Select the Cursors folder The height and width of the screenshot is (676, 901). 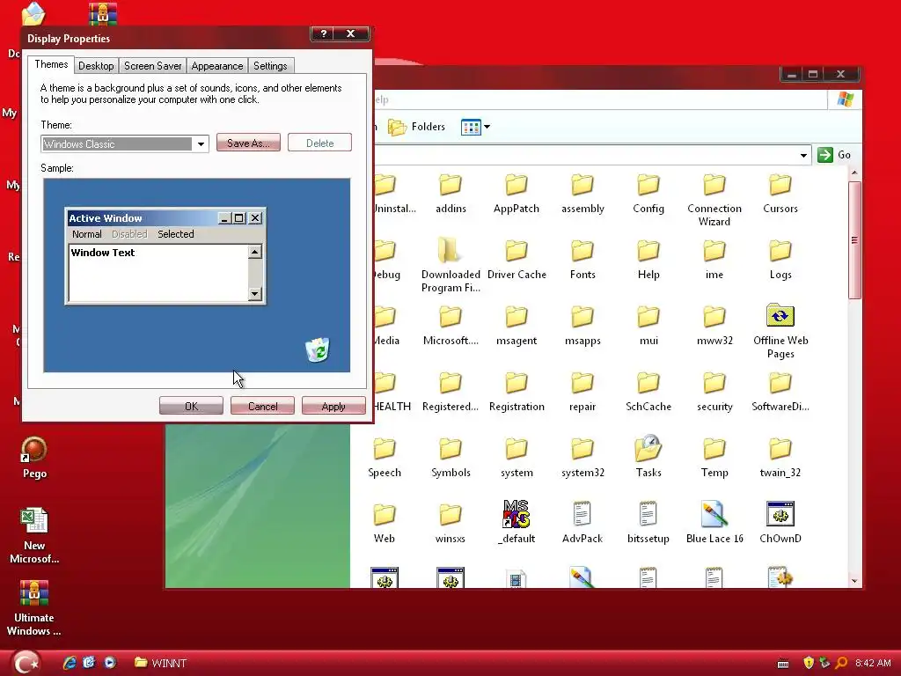780,195
